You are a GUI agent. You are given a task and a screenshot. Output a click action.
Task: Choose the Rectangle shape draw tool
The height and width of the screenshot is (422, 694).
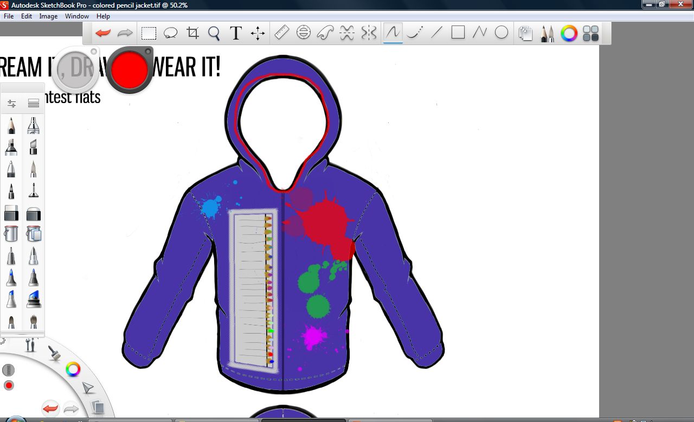coord(458,33)
